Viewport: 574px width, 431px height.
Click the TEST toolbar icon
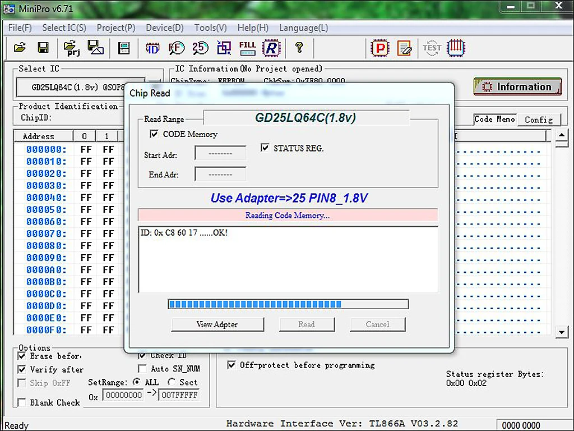(x=432, y=48)
